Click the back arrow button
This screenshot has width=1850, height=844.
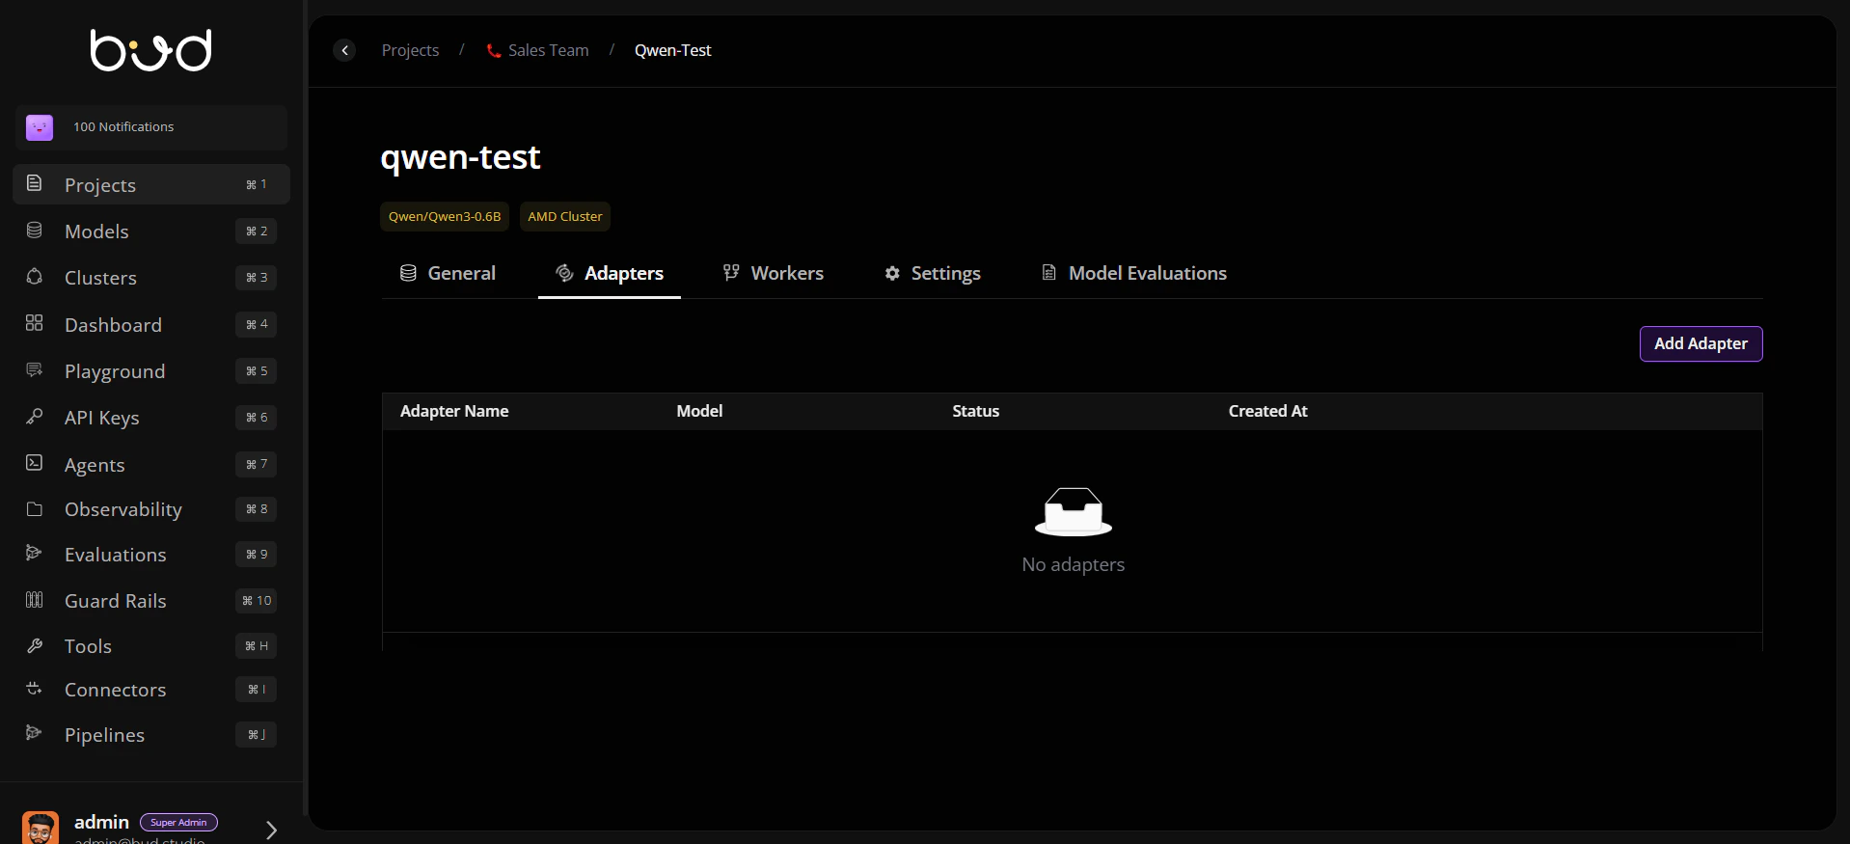[344, 50]
